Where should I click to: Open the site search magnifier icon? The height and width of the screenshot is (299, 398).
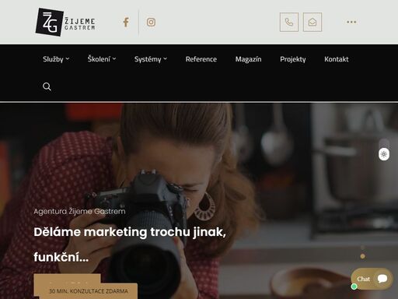pos(47,86)
